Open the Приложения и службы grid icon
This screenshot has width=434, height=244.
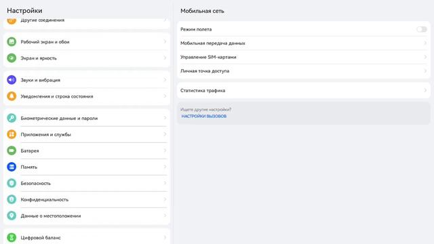[x=12, y=134]
